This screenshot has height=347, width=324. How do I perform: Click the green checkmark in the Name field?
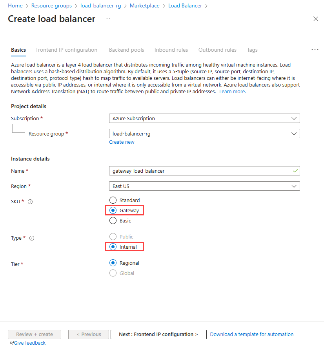pyautogui.click(x=294, y=171)
